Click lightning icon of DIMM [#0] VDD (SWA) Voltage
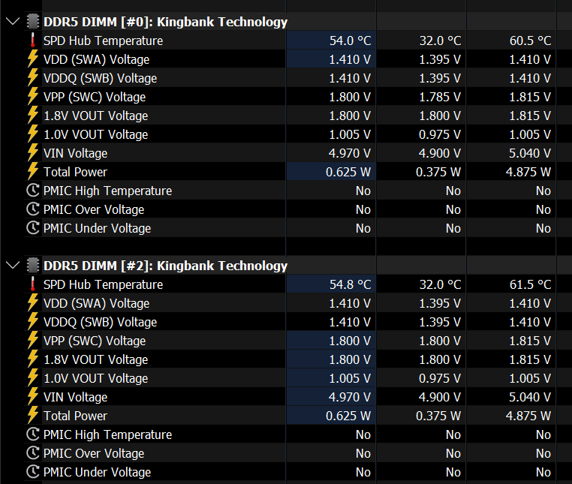572x484 pixels. point(33,59)
